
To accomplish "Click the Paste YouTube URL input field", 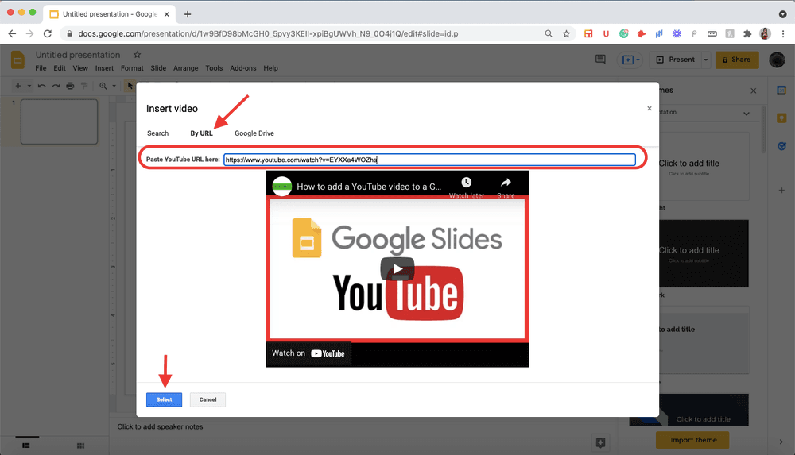I will tap(429, 160).
